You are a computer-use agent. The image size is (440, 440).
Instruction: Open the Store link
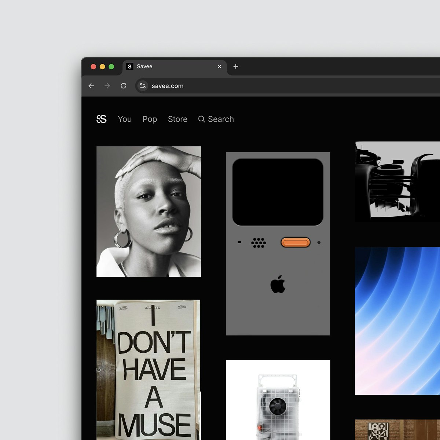pyautogui.click(x=177, y=119)
